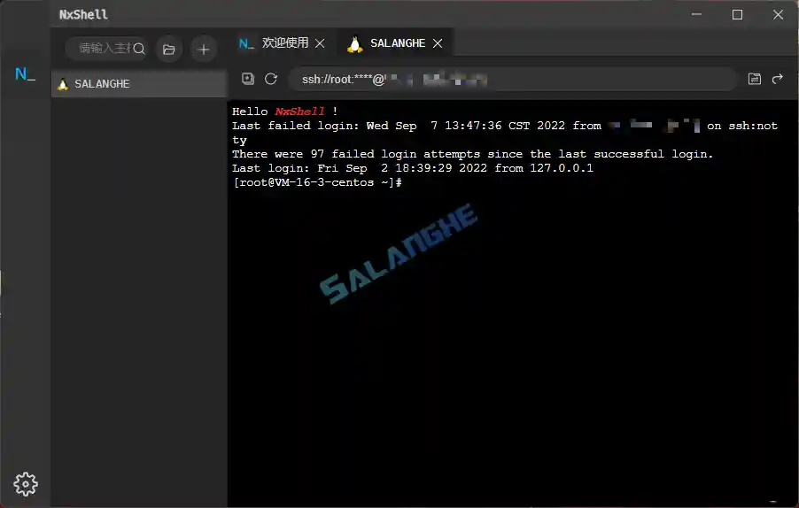Click the NxShell window title text
This screenshot has width=799, height=508.
(83, 15)
